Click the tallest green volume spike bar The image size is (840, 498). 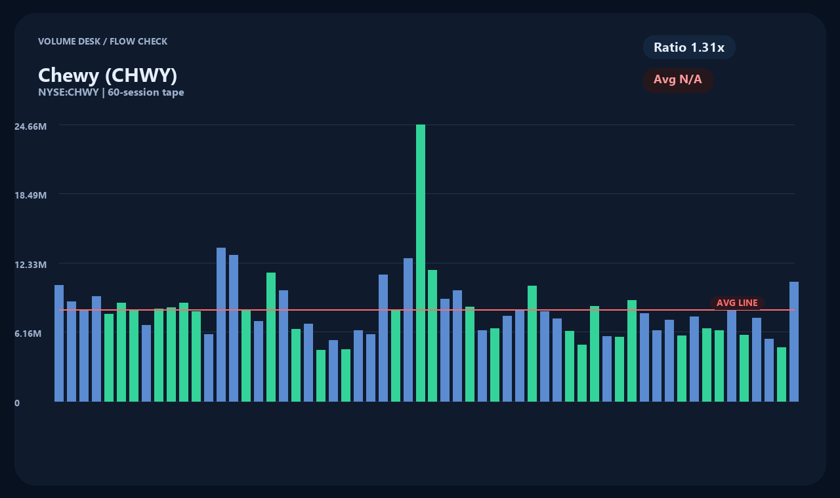[421, 263]
